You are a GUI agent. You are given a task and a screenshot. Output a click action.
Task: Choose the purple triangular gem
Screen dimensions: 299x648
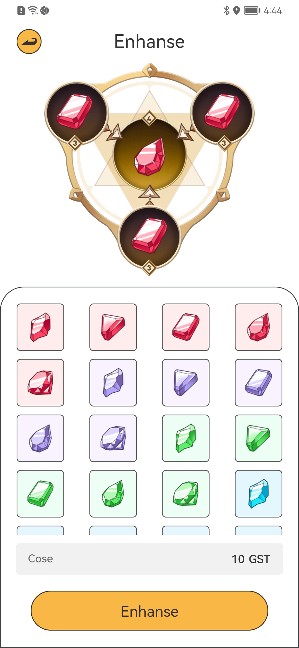(x=186, y=383)
